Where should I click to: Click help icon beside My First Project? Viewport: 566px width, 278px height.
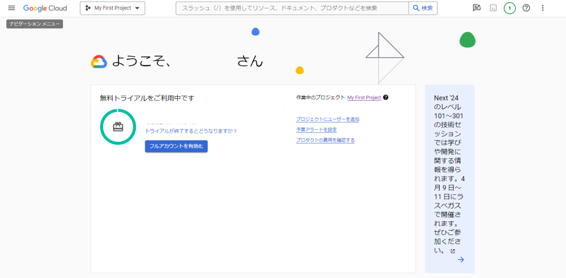click(385, 97)
